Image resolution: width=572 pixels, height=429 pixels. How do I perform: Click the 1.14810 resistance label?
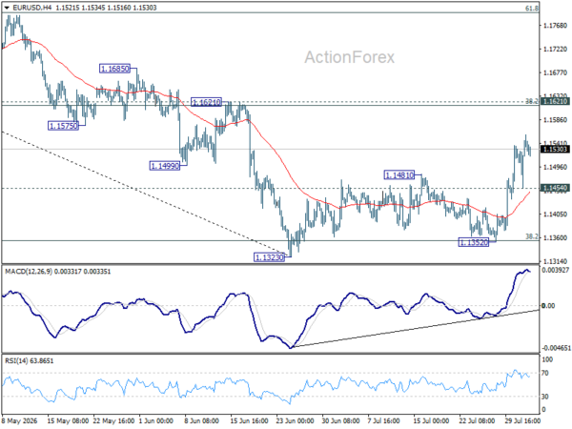point(399,175)
